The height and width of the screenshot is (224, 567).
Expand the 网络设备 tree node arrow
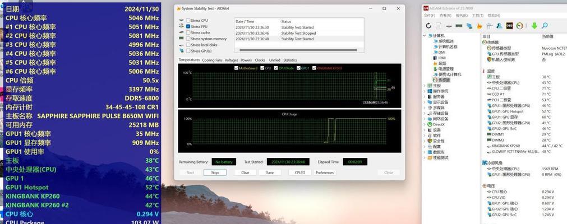[425, 119]
